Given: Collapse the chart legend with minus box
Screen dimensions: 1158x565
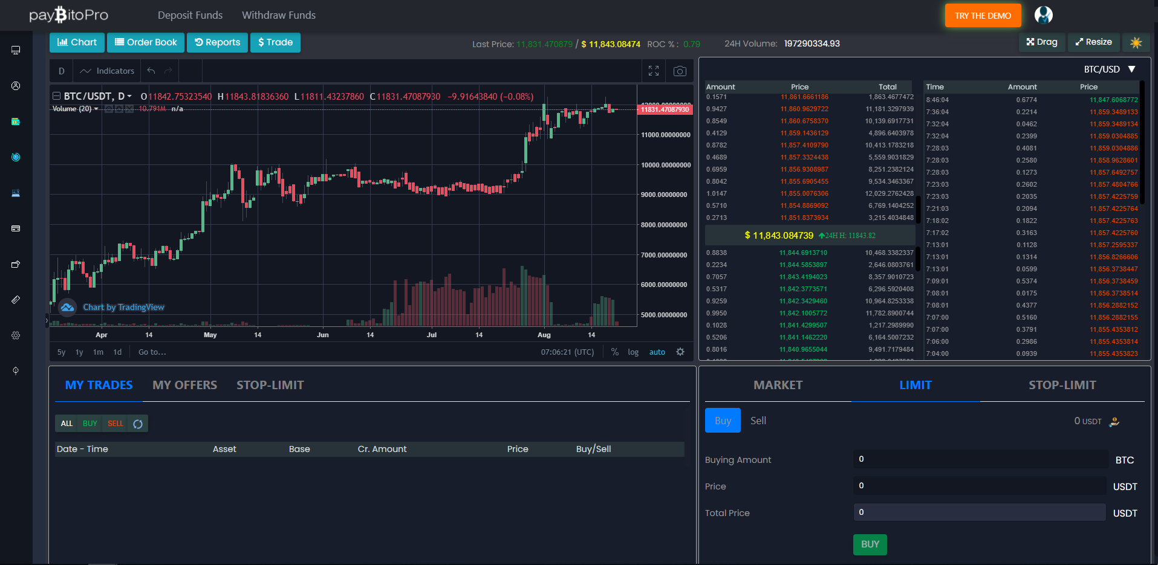Looking at the screenshot, I should [x=56, y=96].
